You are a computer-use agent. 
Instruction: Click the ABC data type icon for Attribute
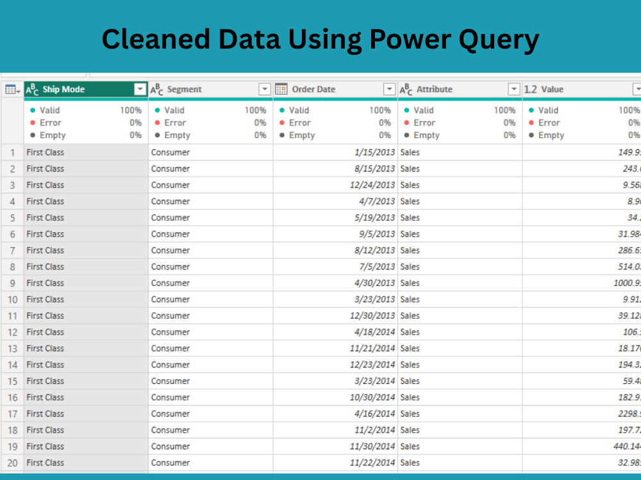coord(406,90)
